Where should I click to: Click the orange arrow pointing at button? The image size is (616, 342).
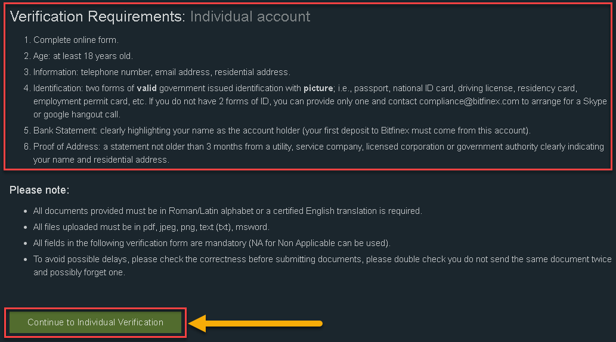255,323
